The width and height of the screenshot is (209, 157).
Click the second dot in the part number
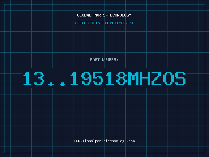coord(63,84)
